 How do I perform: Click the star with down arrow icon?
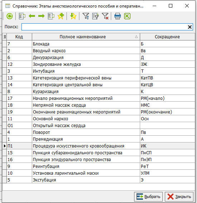(x=73, y=16)
